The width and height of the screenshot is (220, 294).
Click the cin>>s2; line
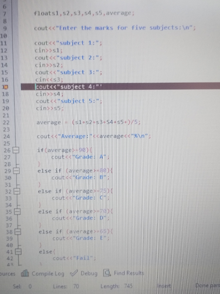coord(49,65)
